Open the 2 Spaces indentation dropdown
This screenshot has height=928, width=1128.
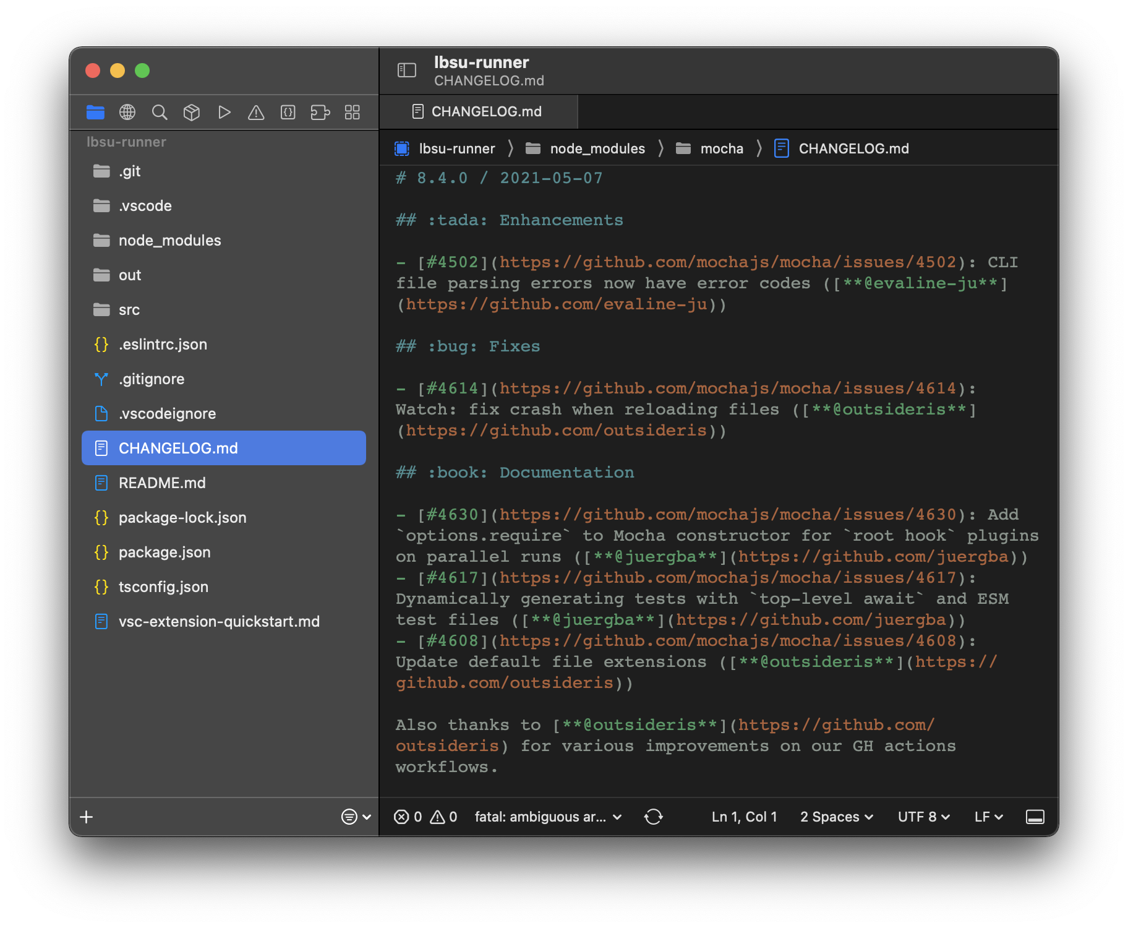[x=836, y=817]
